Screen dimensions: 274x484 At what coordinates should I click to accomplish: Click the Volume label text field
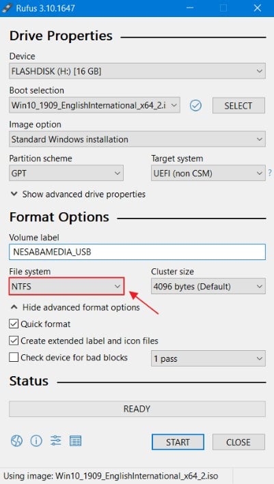[137, 252]
